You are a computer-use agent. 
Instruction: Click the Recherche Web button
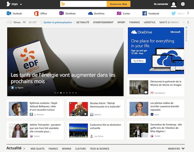(x=119, y=4)
